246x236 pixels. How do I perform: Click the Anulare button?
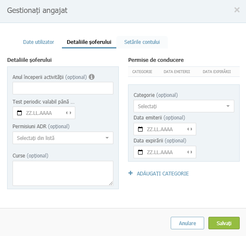187,223
